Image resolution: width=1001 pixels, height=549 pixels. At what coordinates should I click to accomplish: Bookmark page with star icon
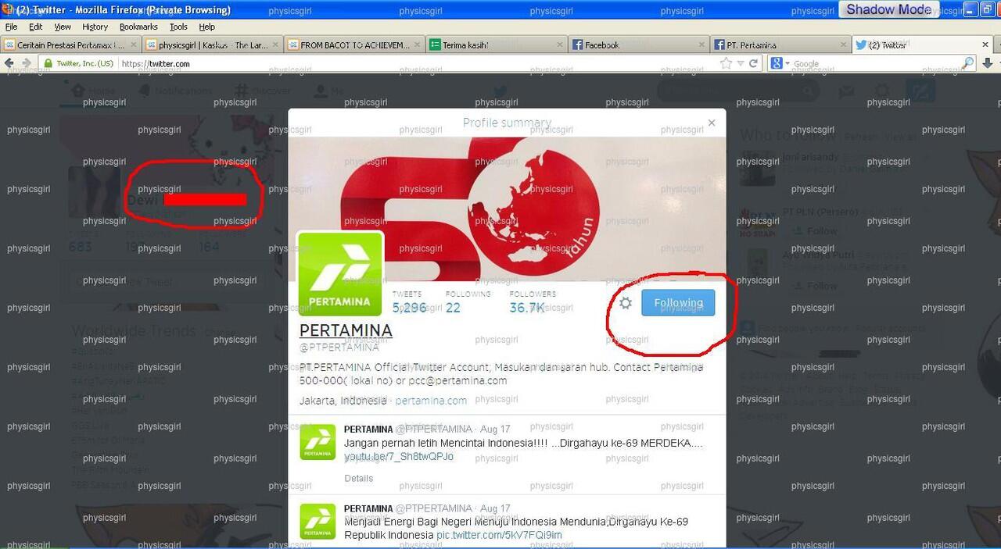[725, 63]
